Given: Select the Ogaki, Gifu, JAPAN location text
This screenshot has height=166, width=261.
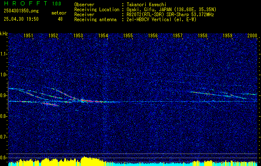Looking at the screenshot, I should [171, 10].
